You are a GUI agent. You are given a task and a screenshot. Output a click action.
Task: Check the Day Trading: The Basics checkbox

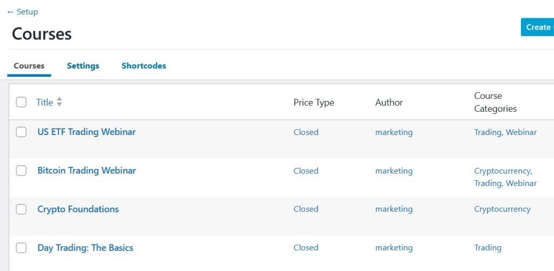pyautogui.click(x=21, y=248)
